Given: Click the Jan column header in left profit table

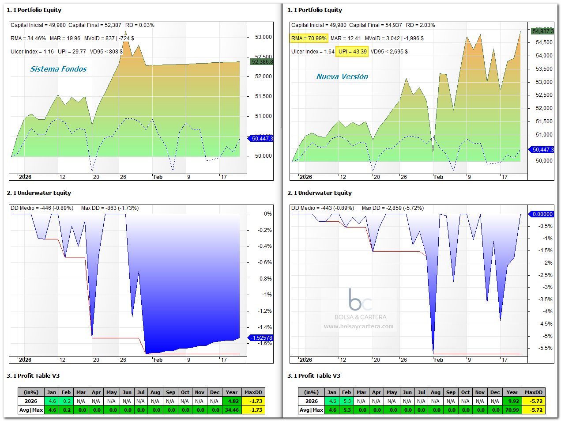Looking at the screenshot, I should [x=52, y=392].
